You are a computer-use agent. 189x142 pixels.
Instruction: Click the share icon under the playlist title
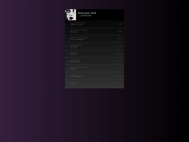80,16
